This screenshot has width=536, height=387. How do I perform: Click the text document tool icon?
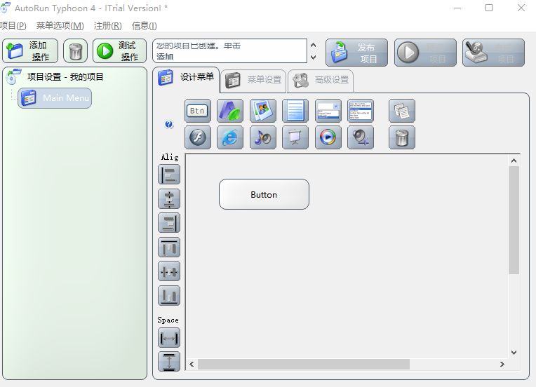pos(295,111)
